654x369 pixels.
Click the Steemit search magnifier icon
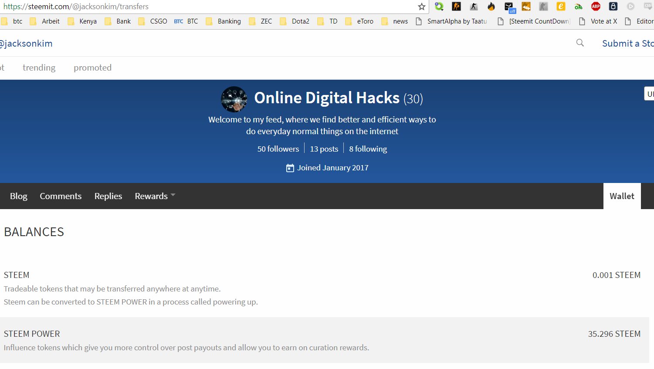[x=580, y=43]
